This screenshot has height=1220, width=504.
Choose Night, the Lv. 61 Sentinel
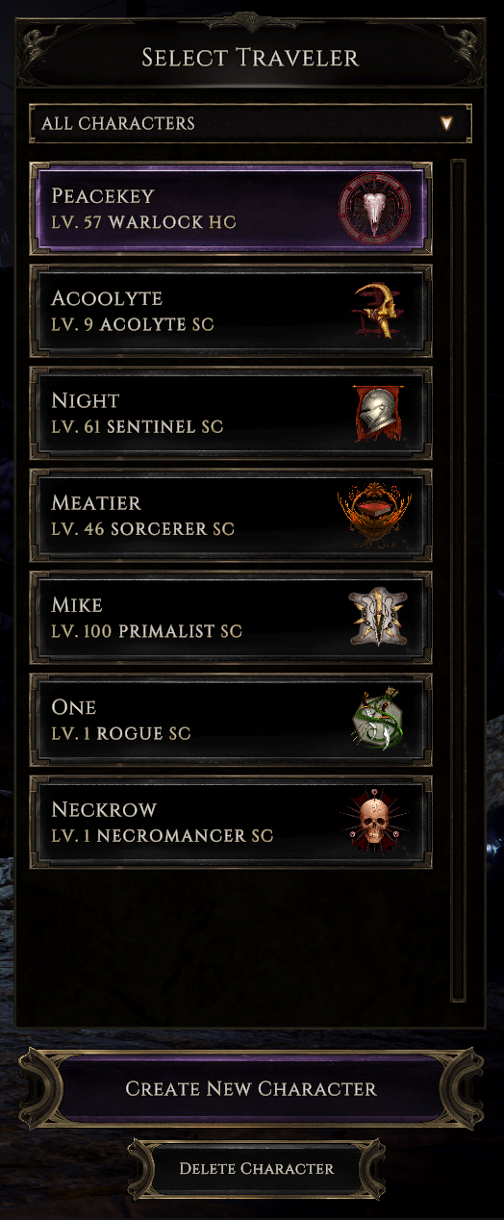231,413
